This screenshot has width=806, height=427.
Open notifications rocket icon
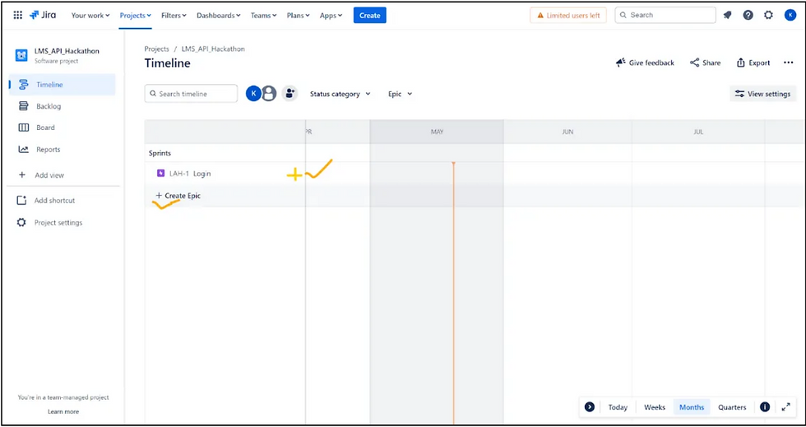727,16
